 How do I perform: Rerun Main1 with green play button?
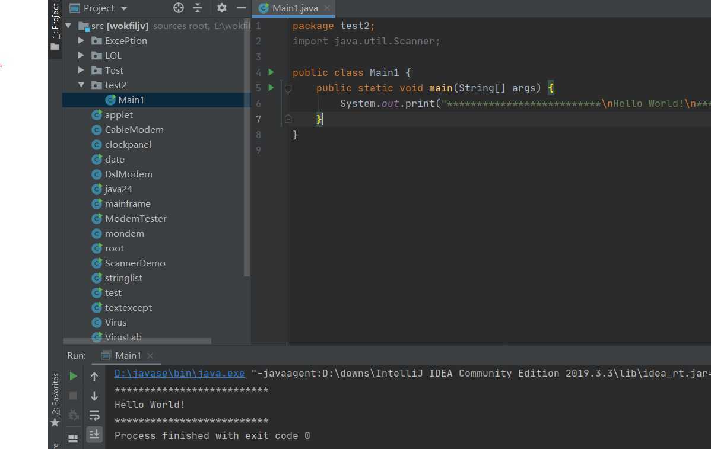point(73,376)
